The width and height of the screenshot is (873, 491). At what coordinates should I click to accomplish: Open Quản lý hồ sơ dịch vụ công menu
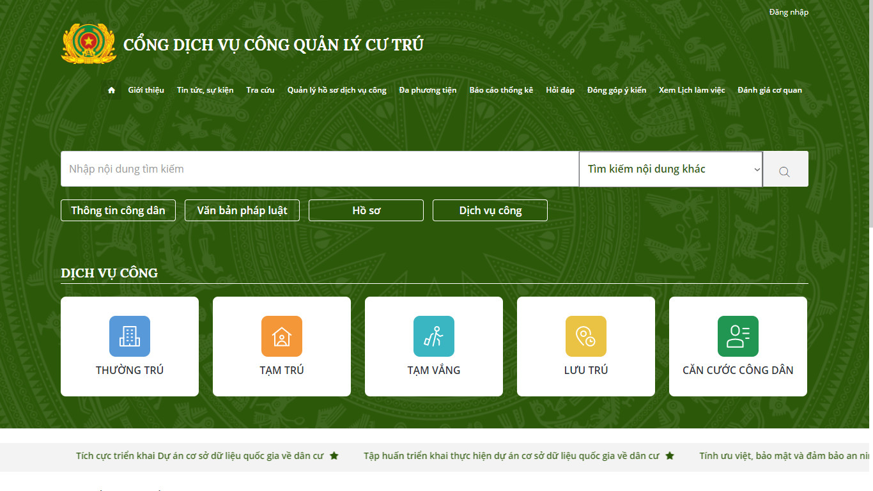point(337,90)
